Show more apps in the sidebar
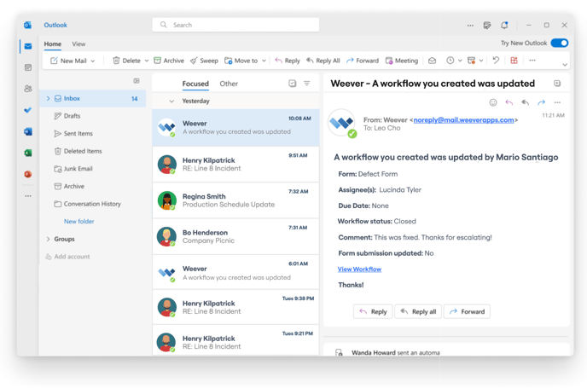 click(x=28, y=196)
